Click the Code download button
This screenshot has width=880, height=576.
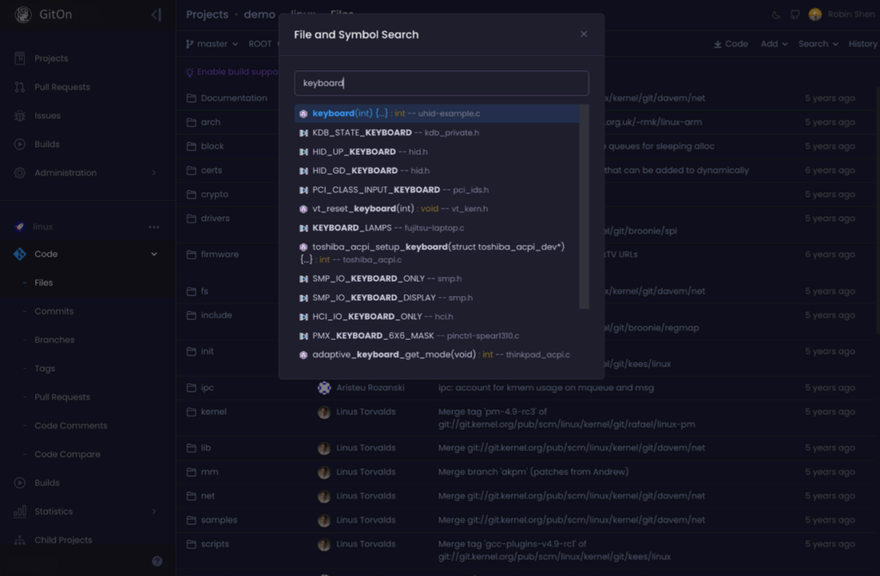tap(730, 44)
